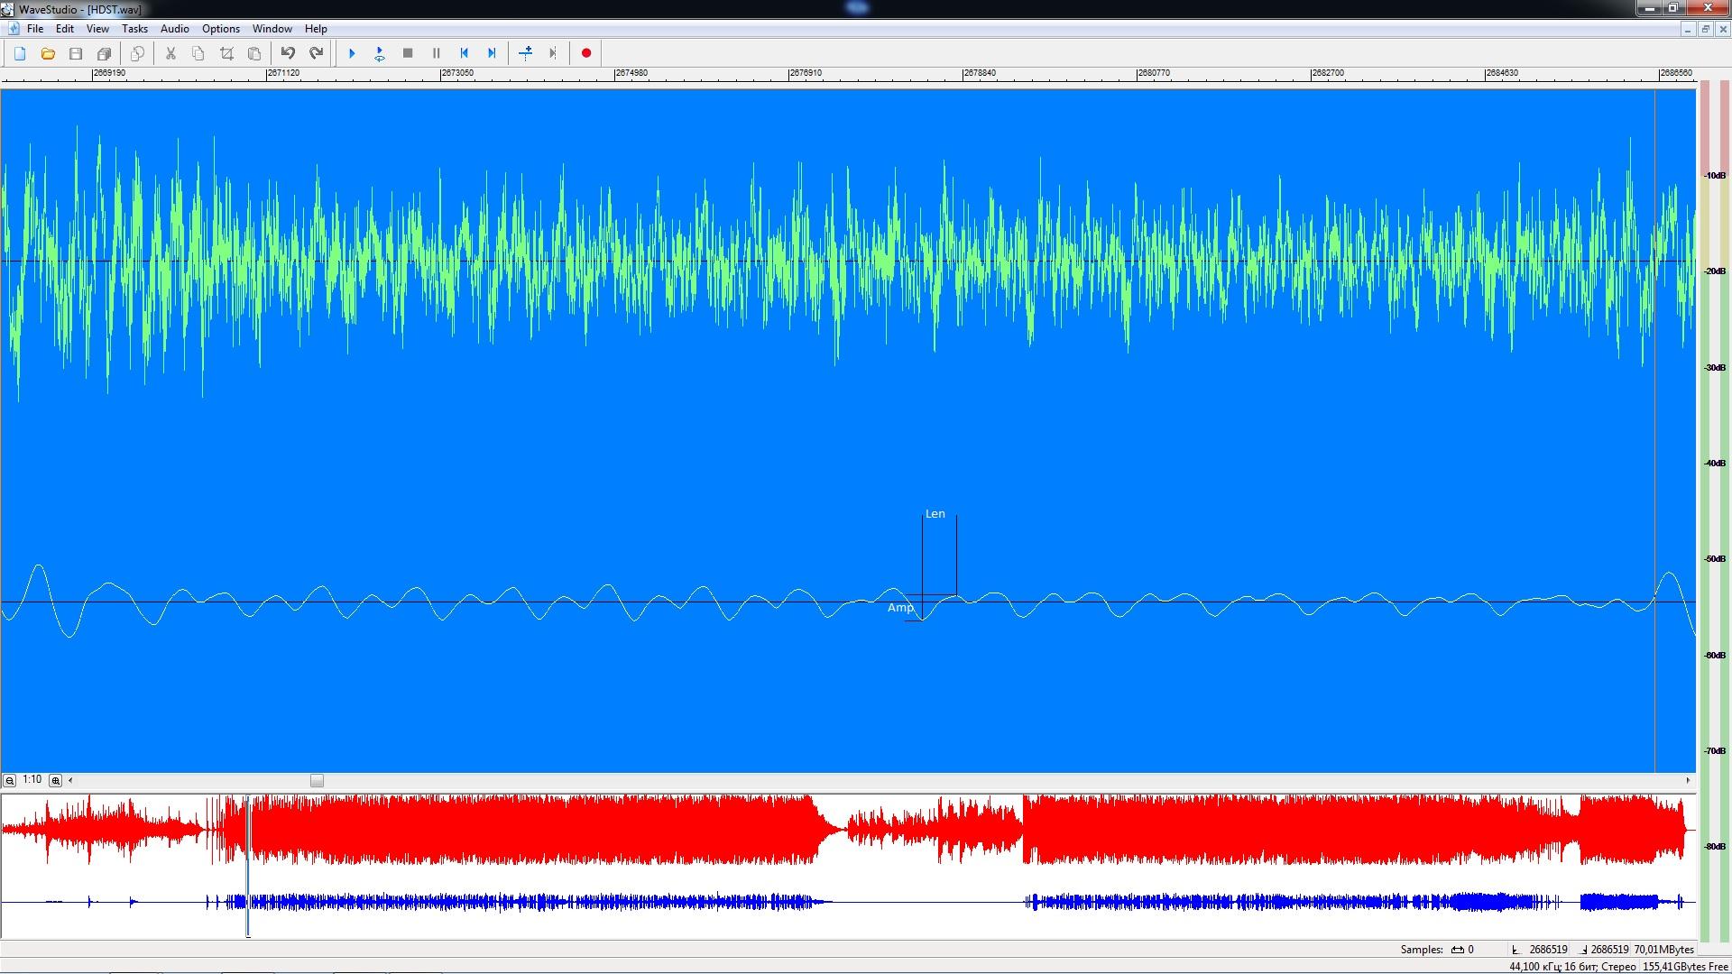Click the blue right channel overview waveform
The image size is (1732, 974).
pos(848,902)
